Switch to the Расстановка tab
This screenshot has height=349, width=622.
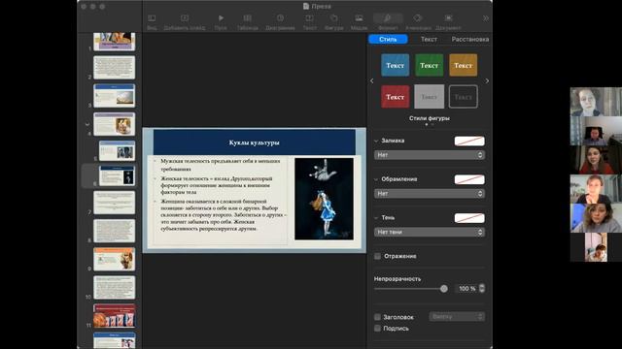point(470,39)
